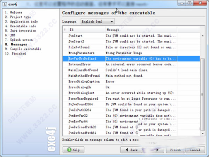Select the InternalError row

pos(131,64)
